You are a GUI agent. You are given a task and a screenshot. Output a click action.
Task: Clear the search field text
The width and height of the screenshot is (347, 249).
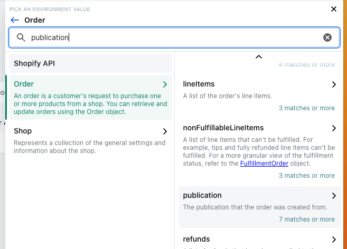(327, 37)
